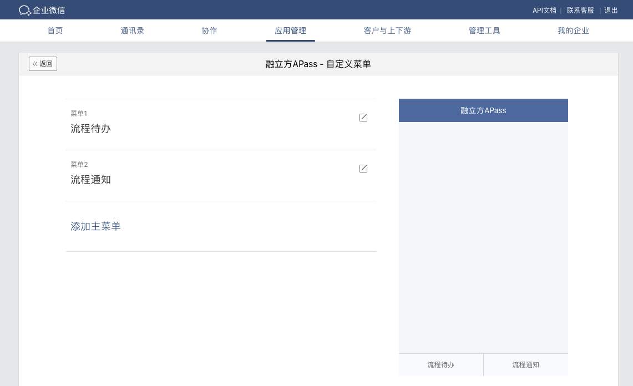Click the 融立方APass preview header

coord(483,110)
